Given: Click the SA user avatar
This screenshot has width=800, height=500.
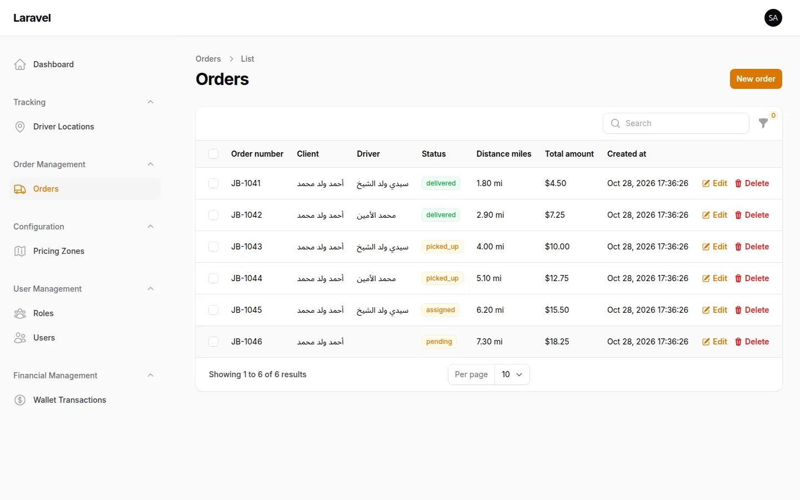Looking at the screenshot, I should point(773,18).
